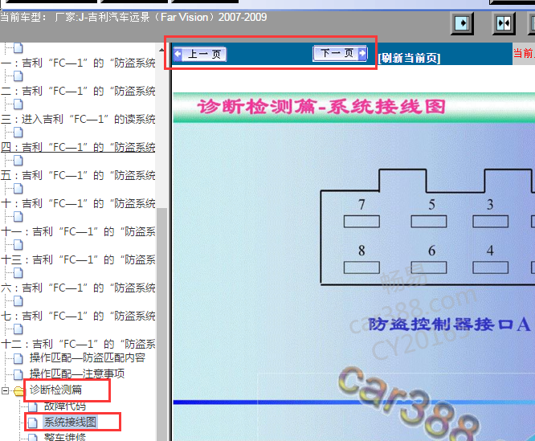The image size is (535, 441).
Task: Click pin 5 terminal in connector diagram
Action: [x=429, y=222]
